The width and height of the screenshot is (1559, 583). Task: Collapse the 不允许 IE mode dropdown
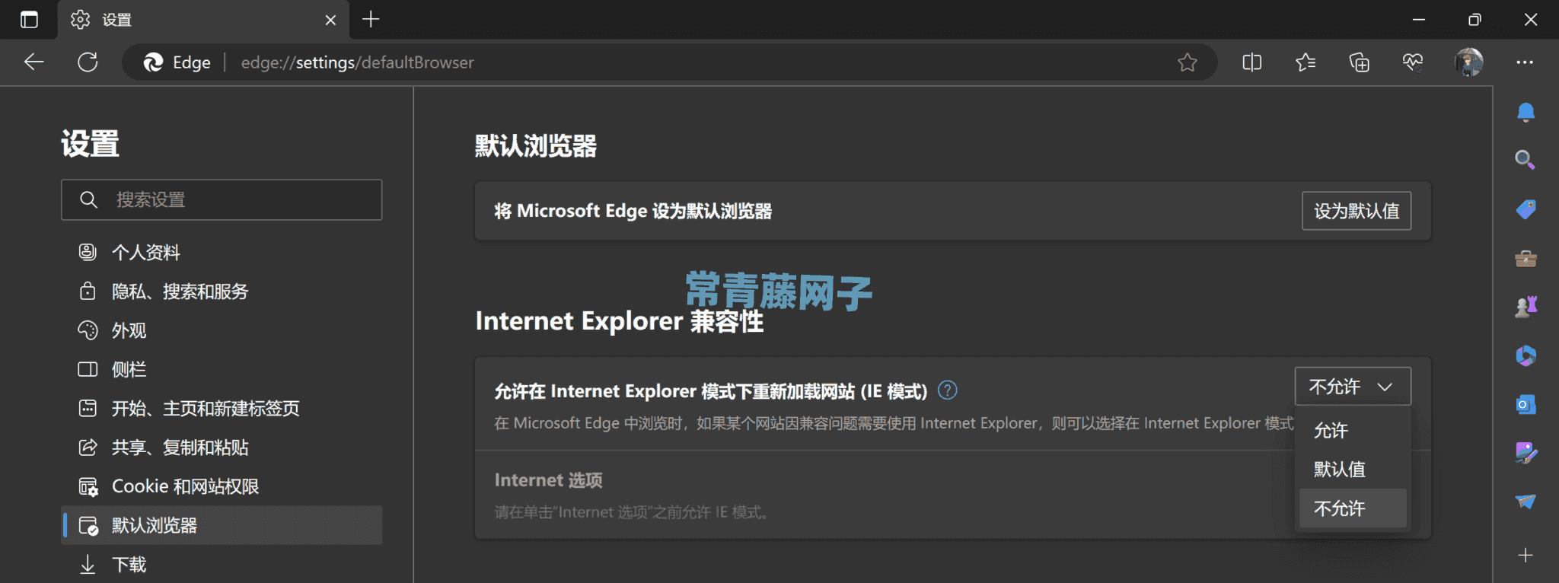click(1353, 387)
